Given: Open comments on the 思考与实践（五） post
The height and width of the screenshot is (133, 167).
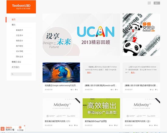Looking at the screenshot, I should (x=155, y=125).
